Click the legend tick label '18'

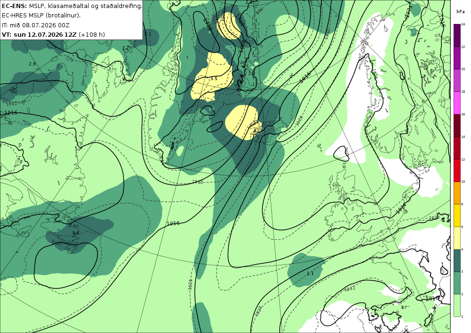(463, 91)
